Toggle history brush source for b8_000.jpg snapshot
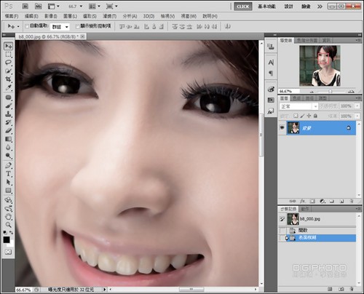Image resolution: width=364 pixels, height=294 pixels. (x=282, y=219)
